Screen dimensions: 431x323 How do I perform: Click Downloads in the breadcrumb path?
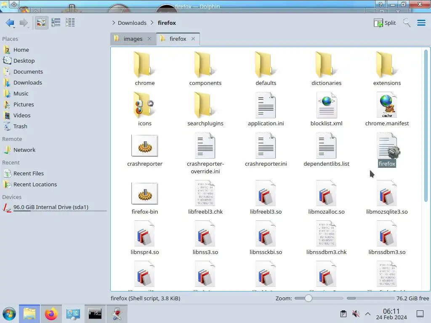pos(132,23)
